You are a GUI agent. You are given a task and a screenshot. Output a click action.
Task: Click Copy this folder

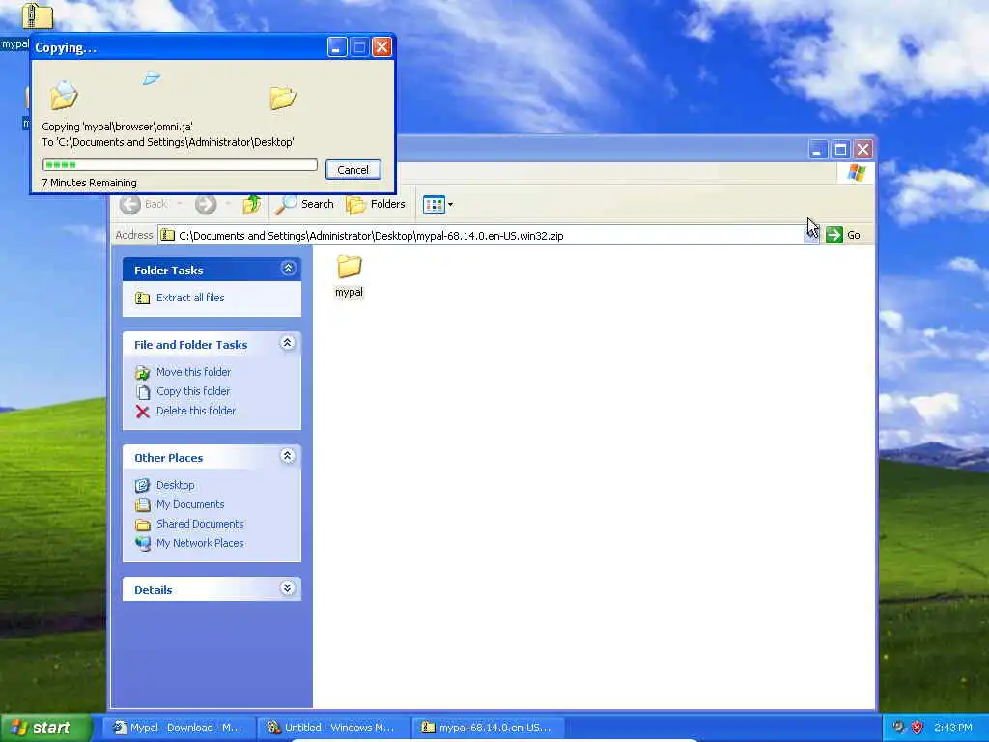(193, 391)
